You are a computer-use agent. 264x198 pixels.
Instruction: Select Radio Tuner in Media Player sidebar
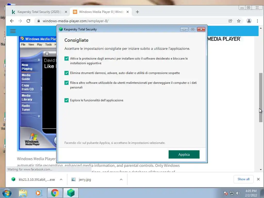[26, 108]
